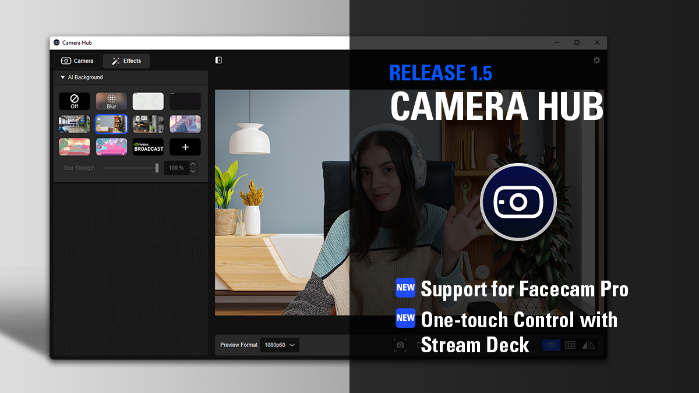Toggle the grid overlay icon

(x=570, y=345)
